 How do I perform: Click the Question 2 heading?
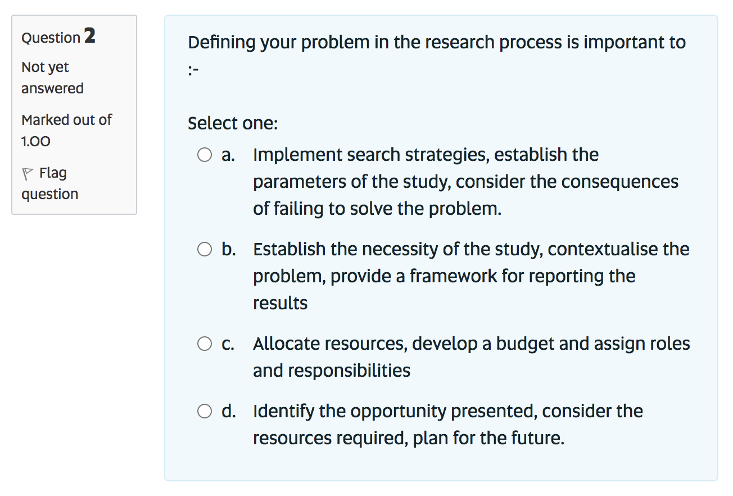(57, 37)
